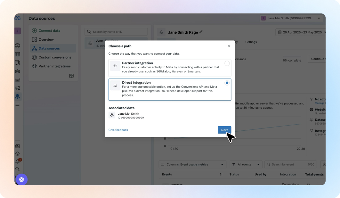The height and width of the screenshot is (198, 340).
Task: Click the Next button in dialog
Action: pyautogui.click(x=224, y=130)
